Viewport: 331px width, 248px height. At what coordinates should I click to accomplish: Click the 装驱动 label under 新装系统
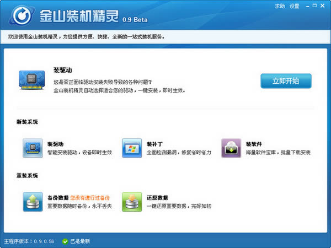coord(55,144)
